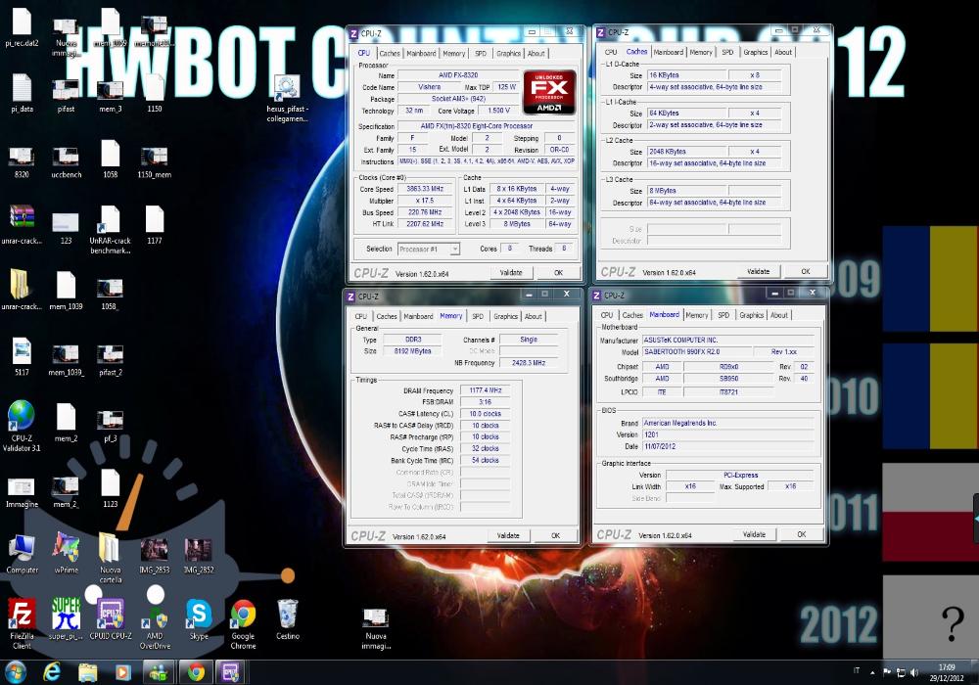Image resolution: width=979 pixels, height=685 pixels.
Task: Open About tab in Caches CPU-Z window
Action: [783, 53]
